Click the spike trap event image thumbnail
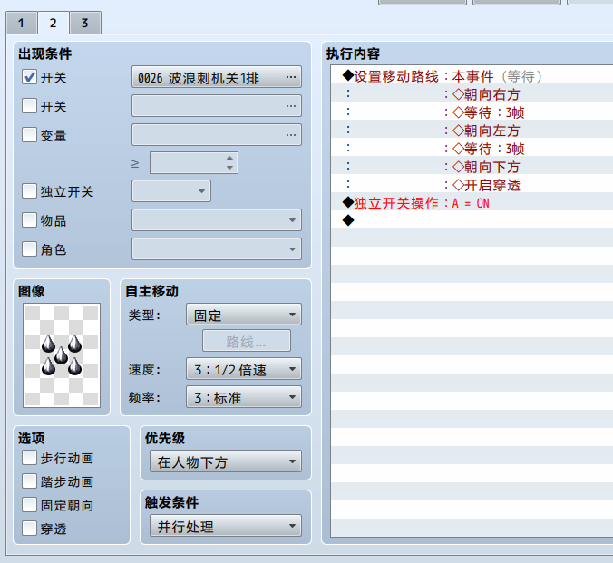 pos(62,355)
